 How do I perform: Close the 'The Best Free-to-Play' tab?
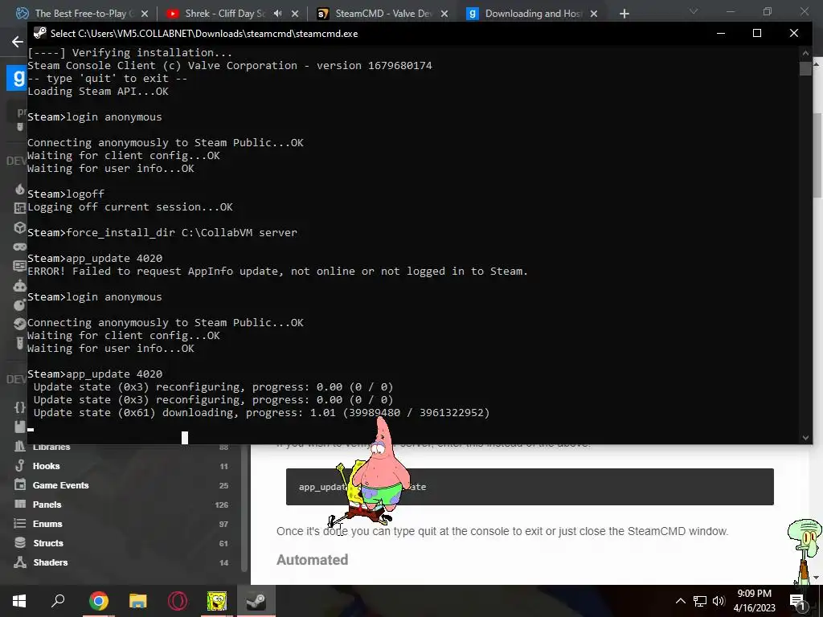pyautogui.click(x=145, y=14)
